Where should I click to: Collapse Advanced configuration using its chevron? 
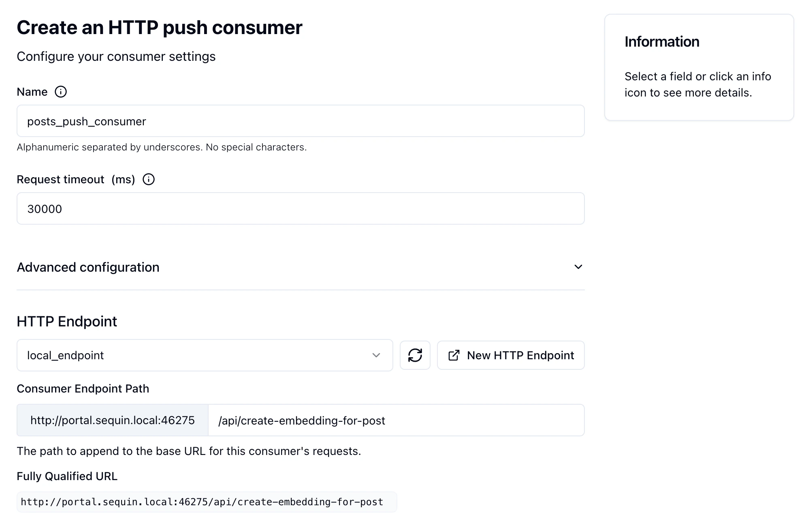click(x=578, y=267)
